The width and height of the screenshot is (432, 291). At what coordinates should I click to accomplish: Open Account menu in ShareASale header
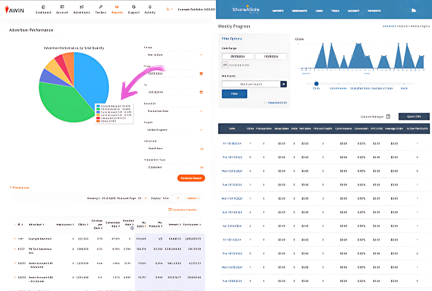click(x=353, y=11)
